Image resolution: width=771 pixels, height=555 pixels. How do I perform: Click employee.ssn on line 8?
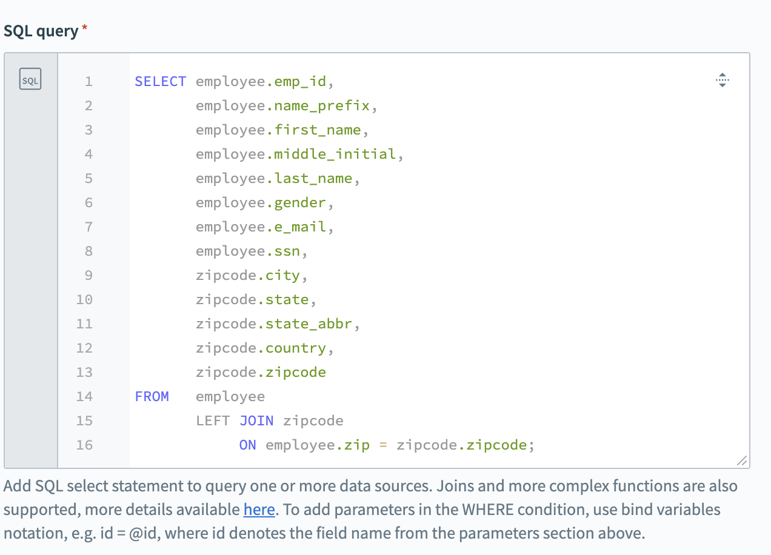(x=246, y=250)
